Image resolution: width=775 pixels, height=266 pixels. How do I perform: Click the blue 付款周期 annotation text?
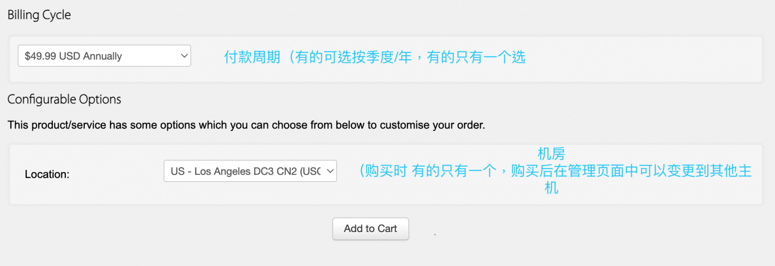point(252,57)
